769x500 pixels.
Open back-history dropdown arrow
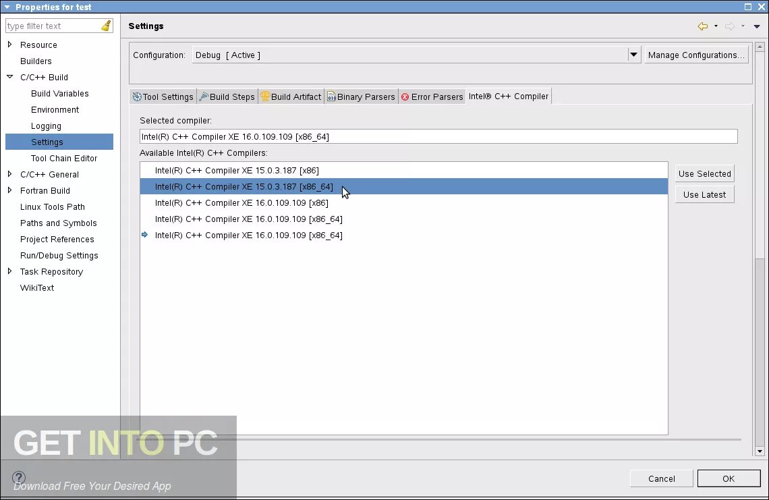coord(716,26)
